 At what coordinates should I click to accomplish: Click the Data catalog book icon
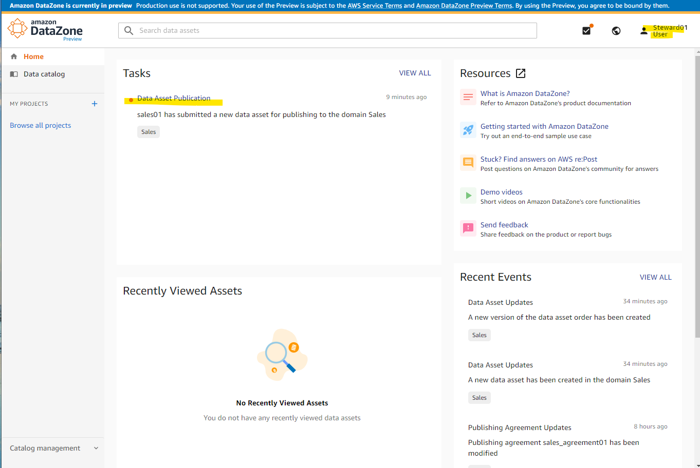coord(14,74)
